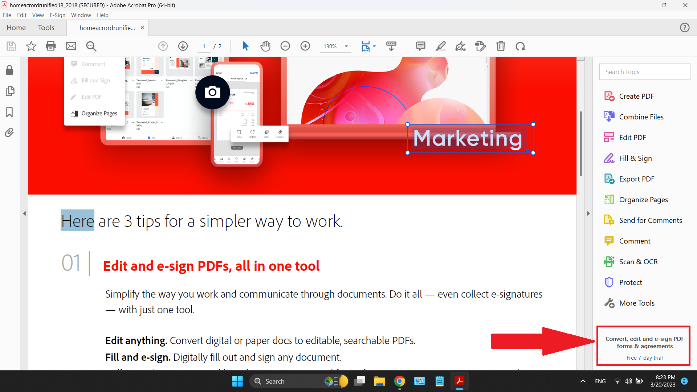Open Fill & Sign tool
This screenshot has height=392, width=697.
628,158
